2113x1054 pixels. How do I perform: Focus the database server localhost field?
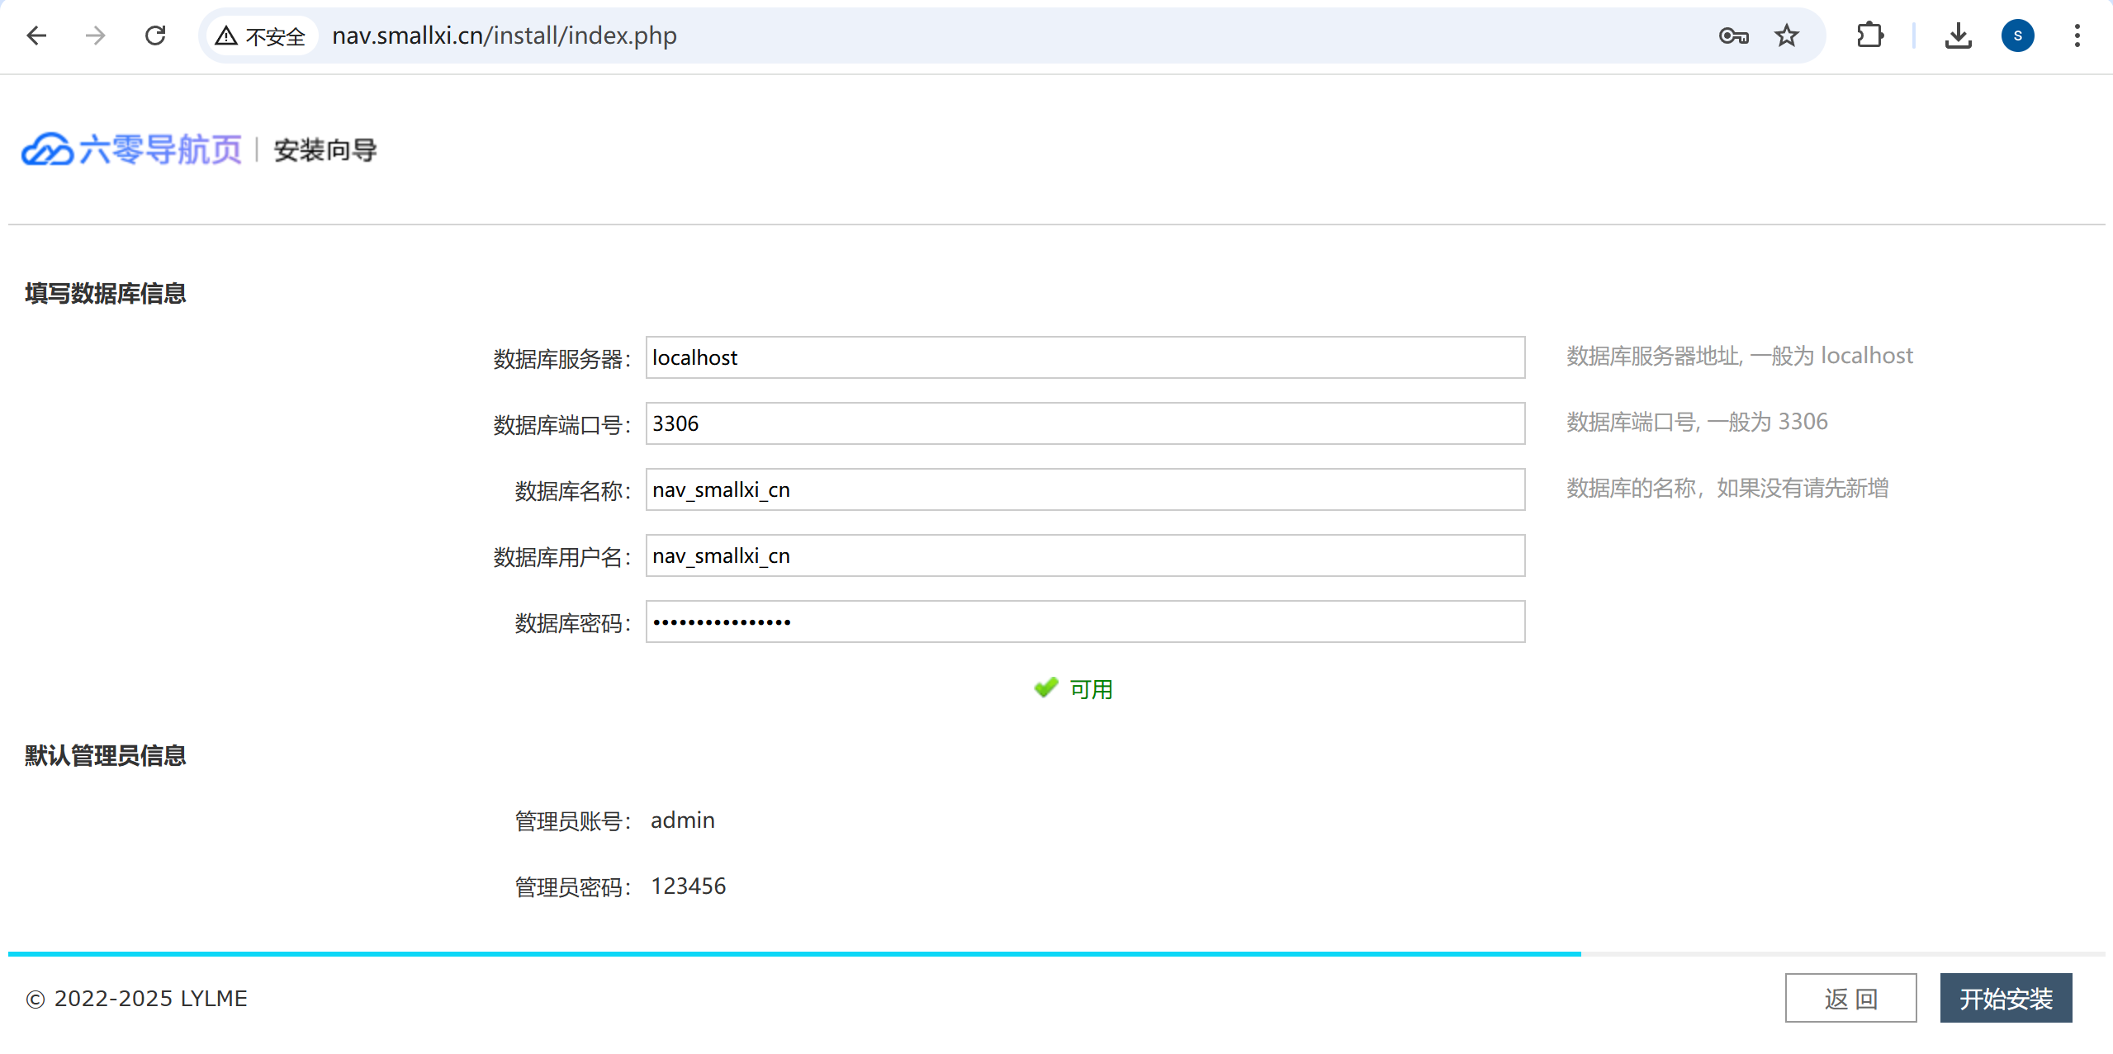pyautogui.click(x=1084, y=357)
